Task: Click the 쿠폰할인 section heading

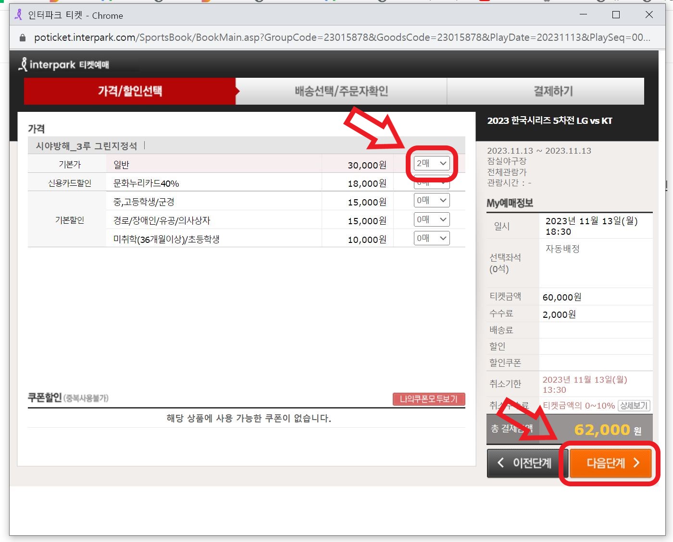Action: (x=45, y=397)
